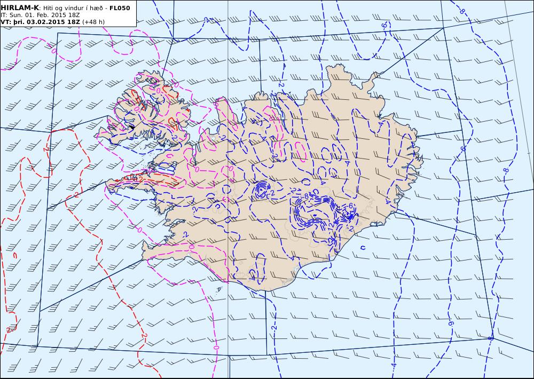Click the 'Hiti og vindur í hæð' caption
The width and height of the screenshot is (534, 379).
[73, 8]
